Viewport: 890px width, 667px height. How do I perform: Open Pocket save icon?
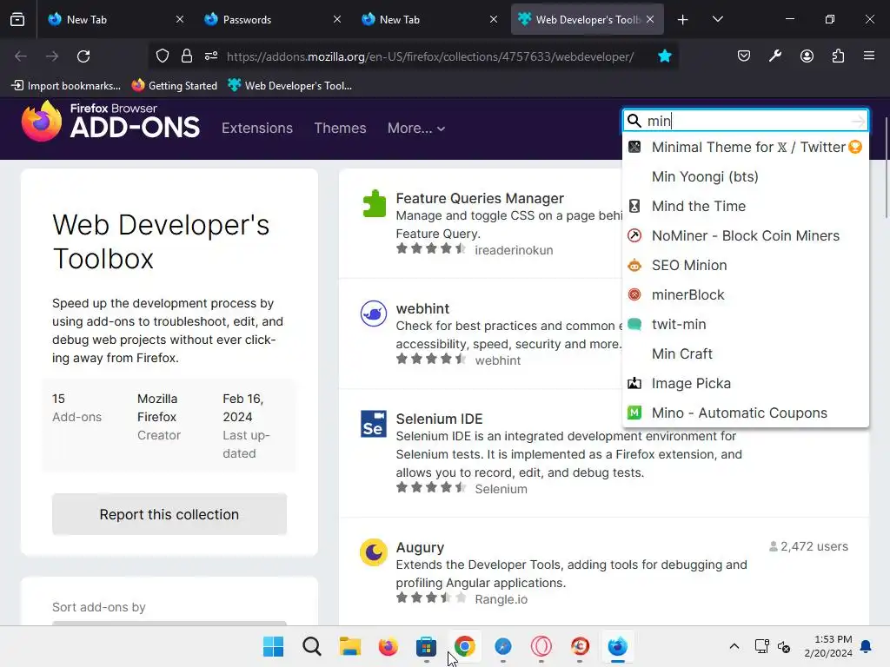[x=744, y=56]
